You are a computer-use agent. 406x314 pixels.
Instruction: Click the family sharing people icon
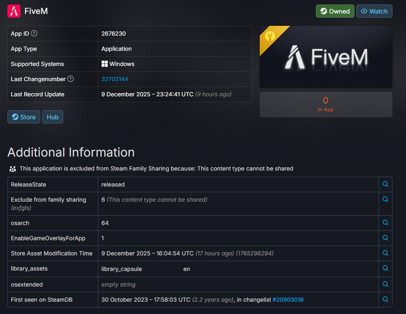click(x=13, y=169)
